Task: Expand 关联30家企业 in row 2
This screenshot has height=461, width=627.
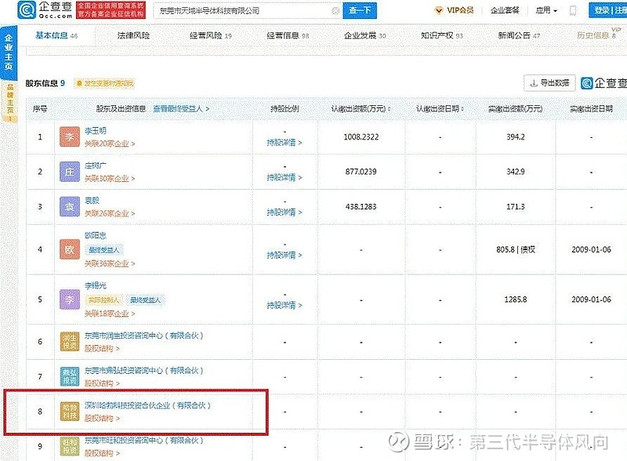Action: (110, 179)
